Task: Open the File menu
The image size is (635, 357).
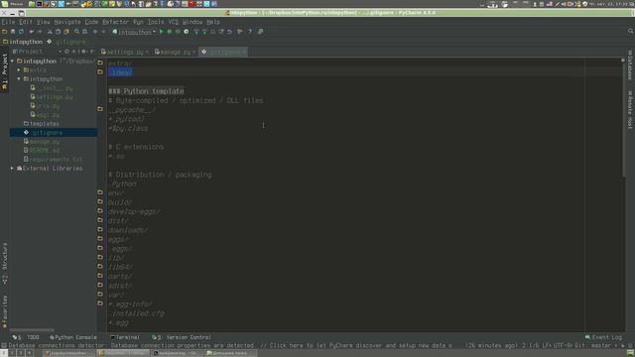Action: (x=8, y=22)
